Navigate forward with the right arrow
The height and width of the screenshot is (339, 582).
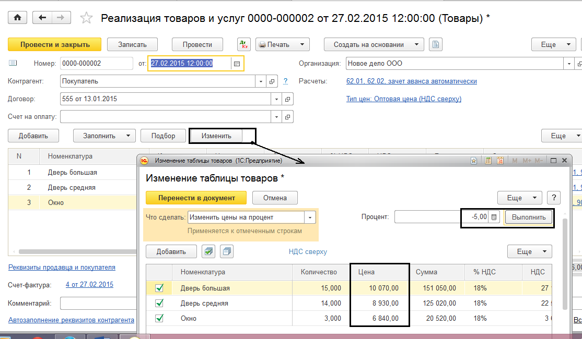click(61, 17)
